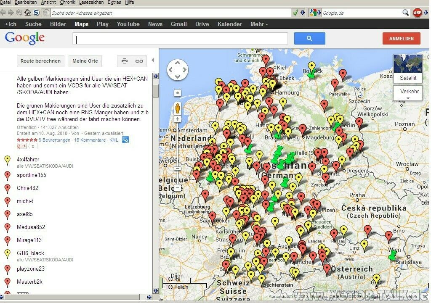Click the sidebar vertical scrollbar thumb
The image size is (431, 303).
pos(156,91)
